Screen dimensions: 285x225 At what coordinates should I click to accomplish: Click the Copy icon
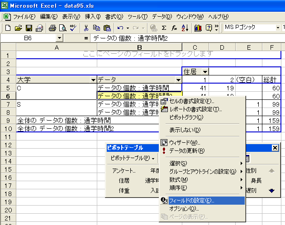click(x=96, y=28)
